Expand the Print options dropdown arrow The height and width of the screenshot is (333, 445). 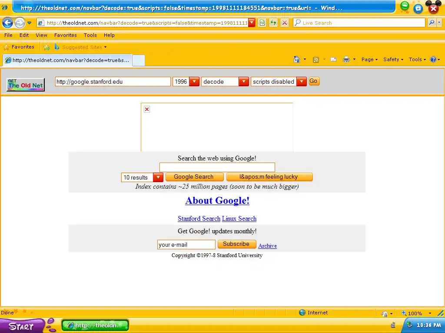[354, 59]
